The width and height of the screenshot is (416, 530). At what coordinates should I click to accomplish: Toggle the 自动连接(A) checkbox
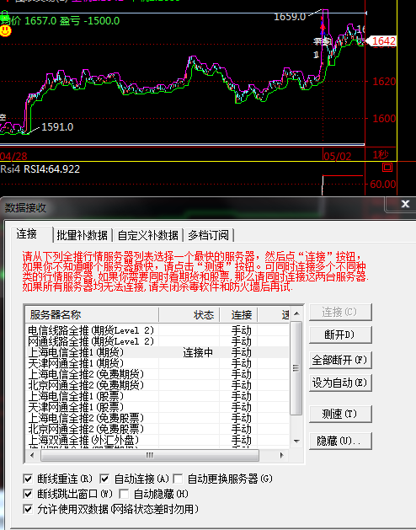[104, 479]
